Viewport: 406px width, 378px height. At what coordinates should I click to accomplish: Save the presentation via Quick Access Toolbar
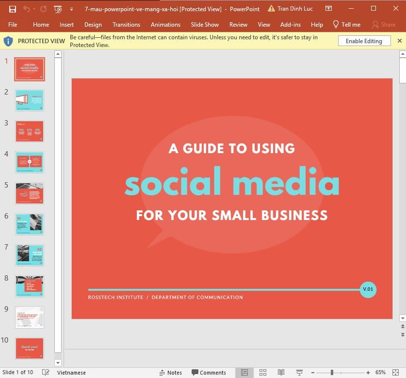click(x=12, y=8)
